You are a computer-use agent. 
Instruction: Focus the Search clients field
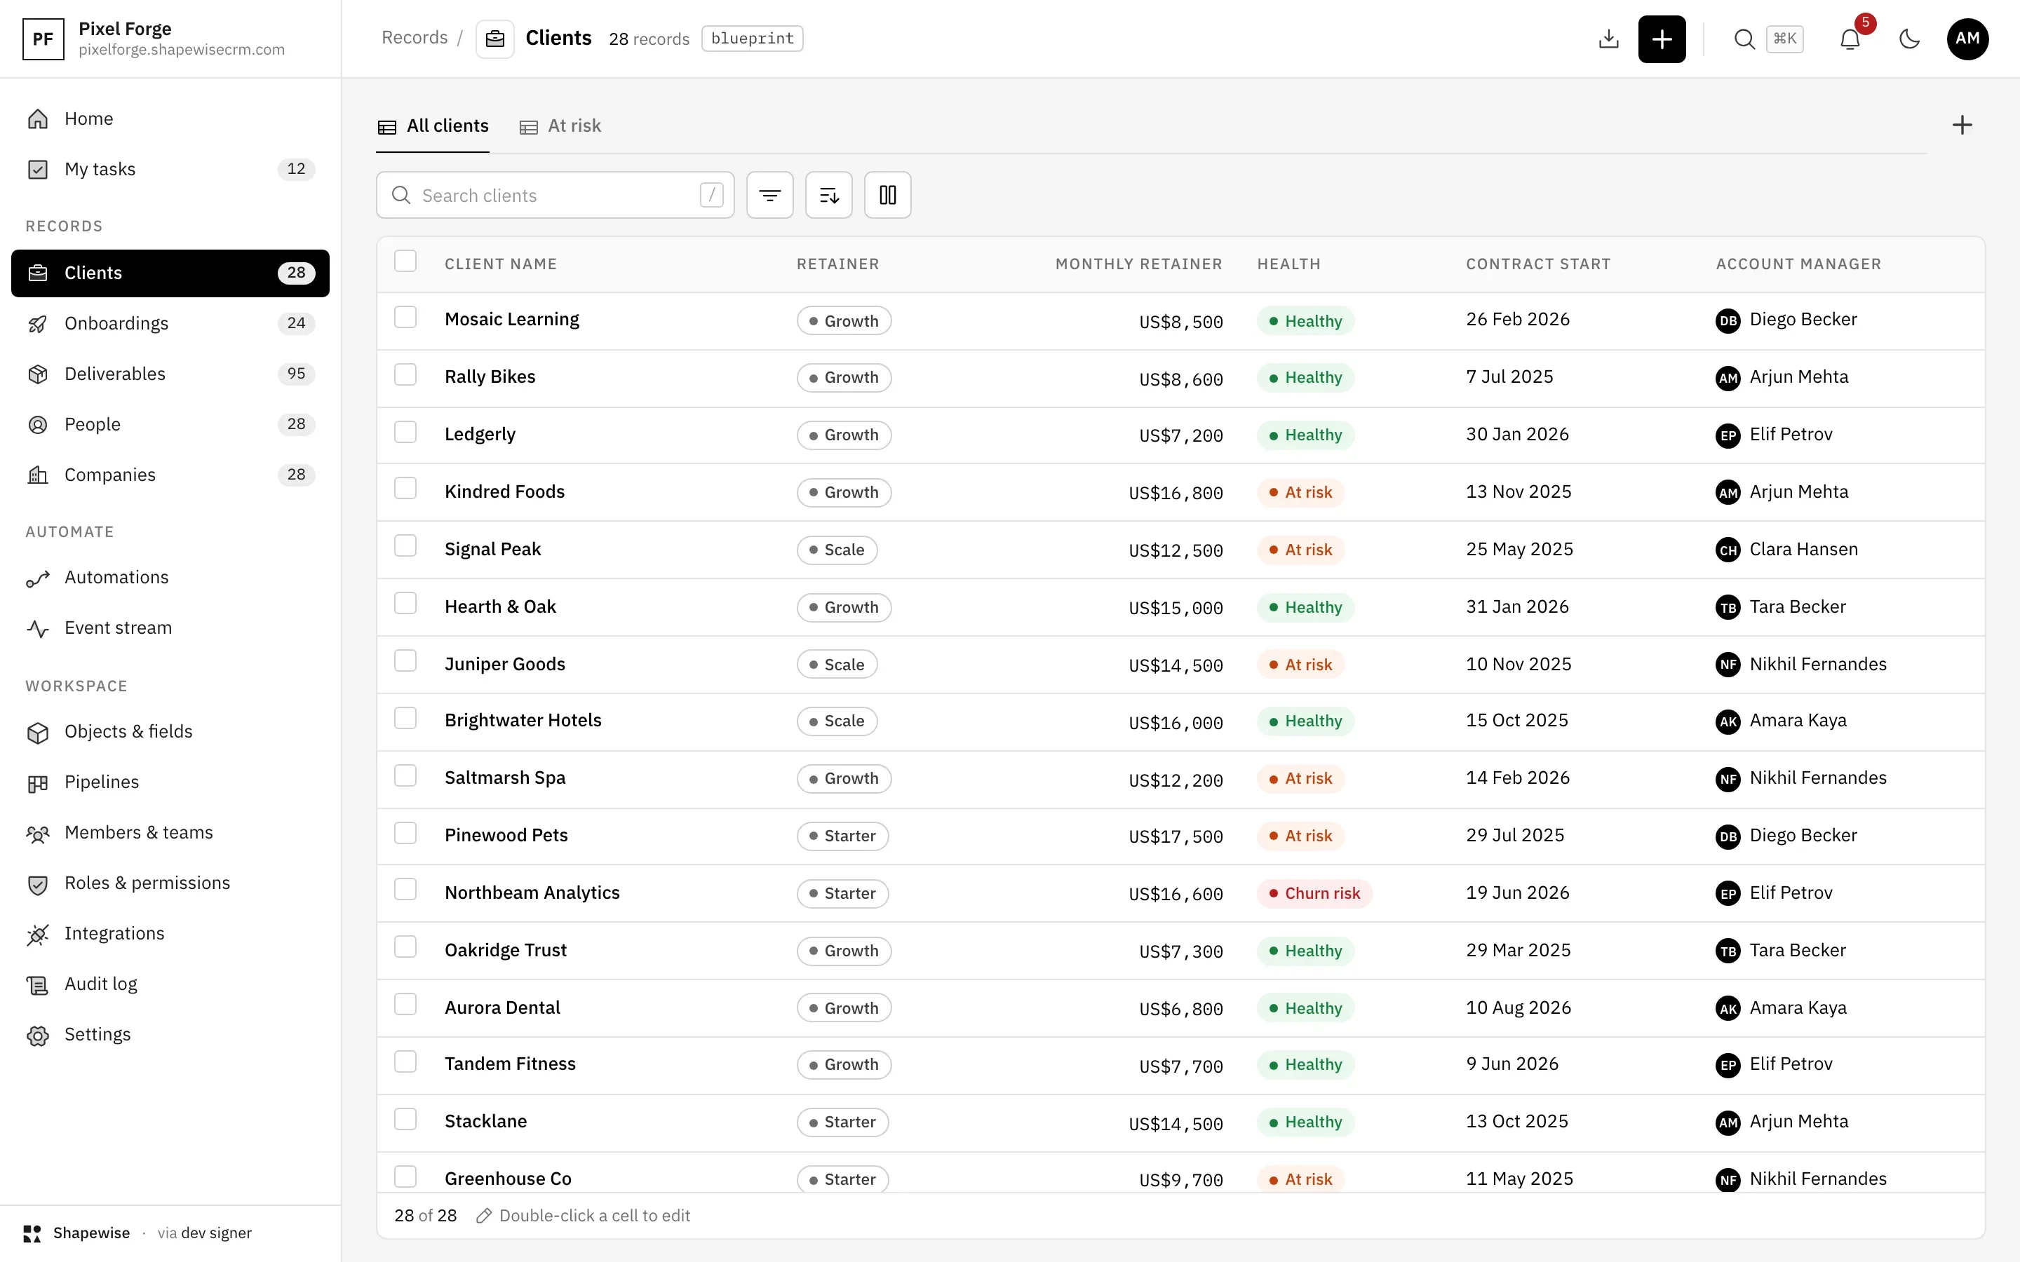(x=555, y=196)
